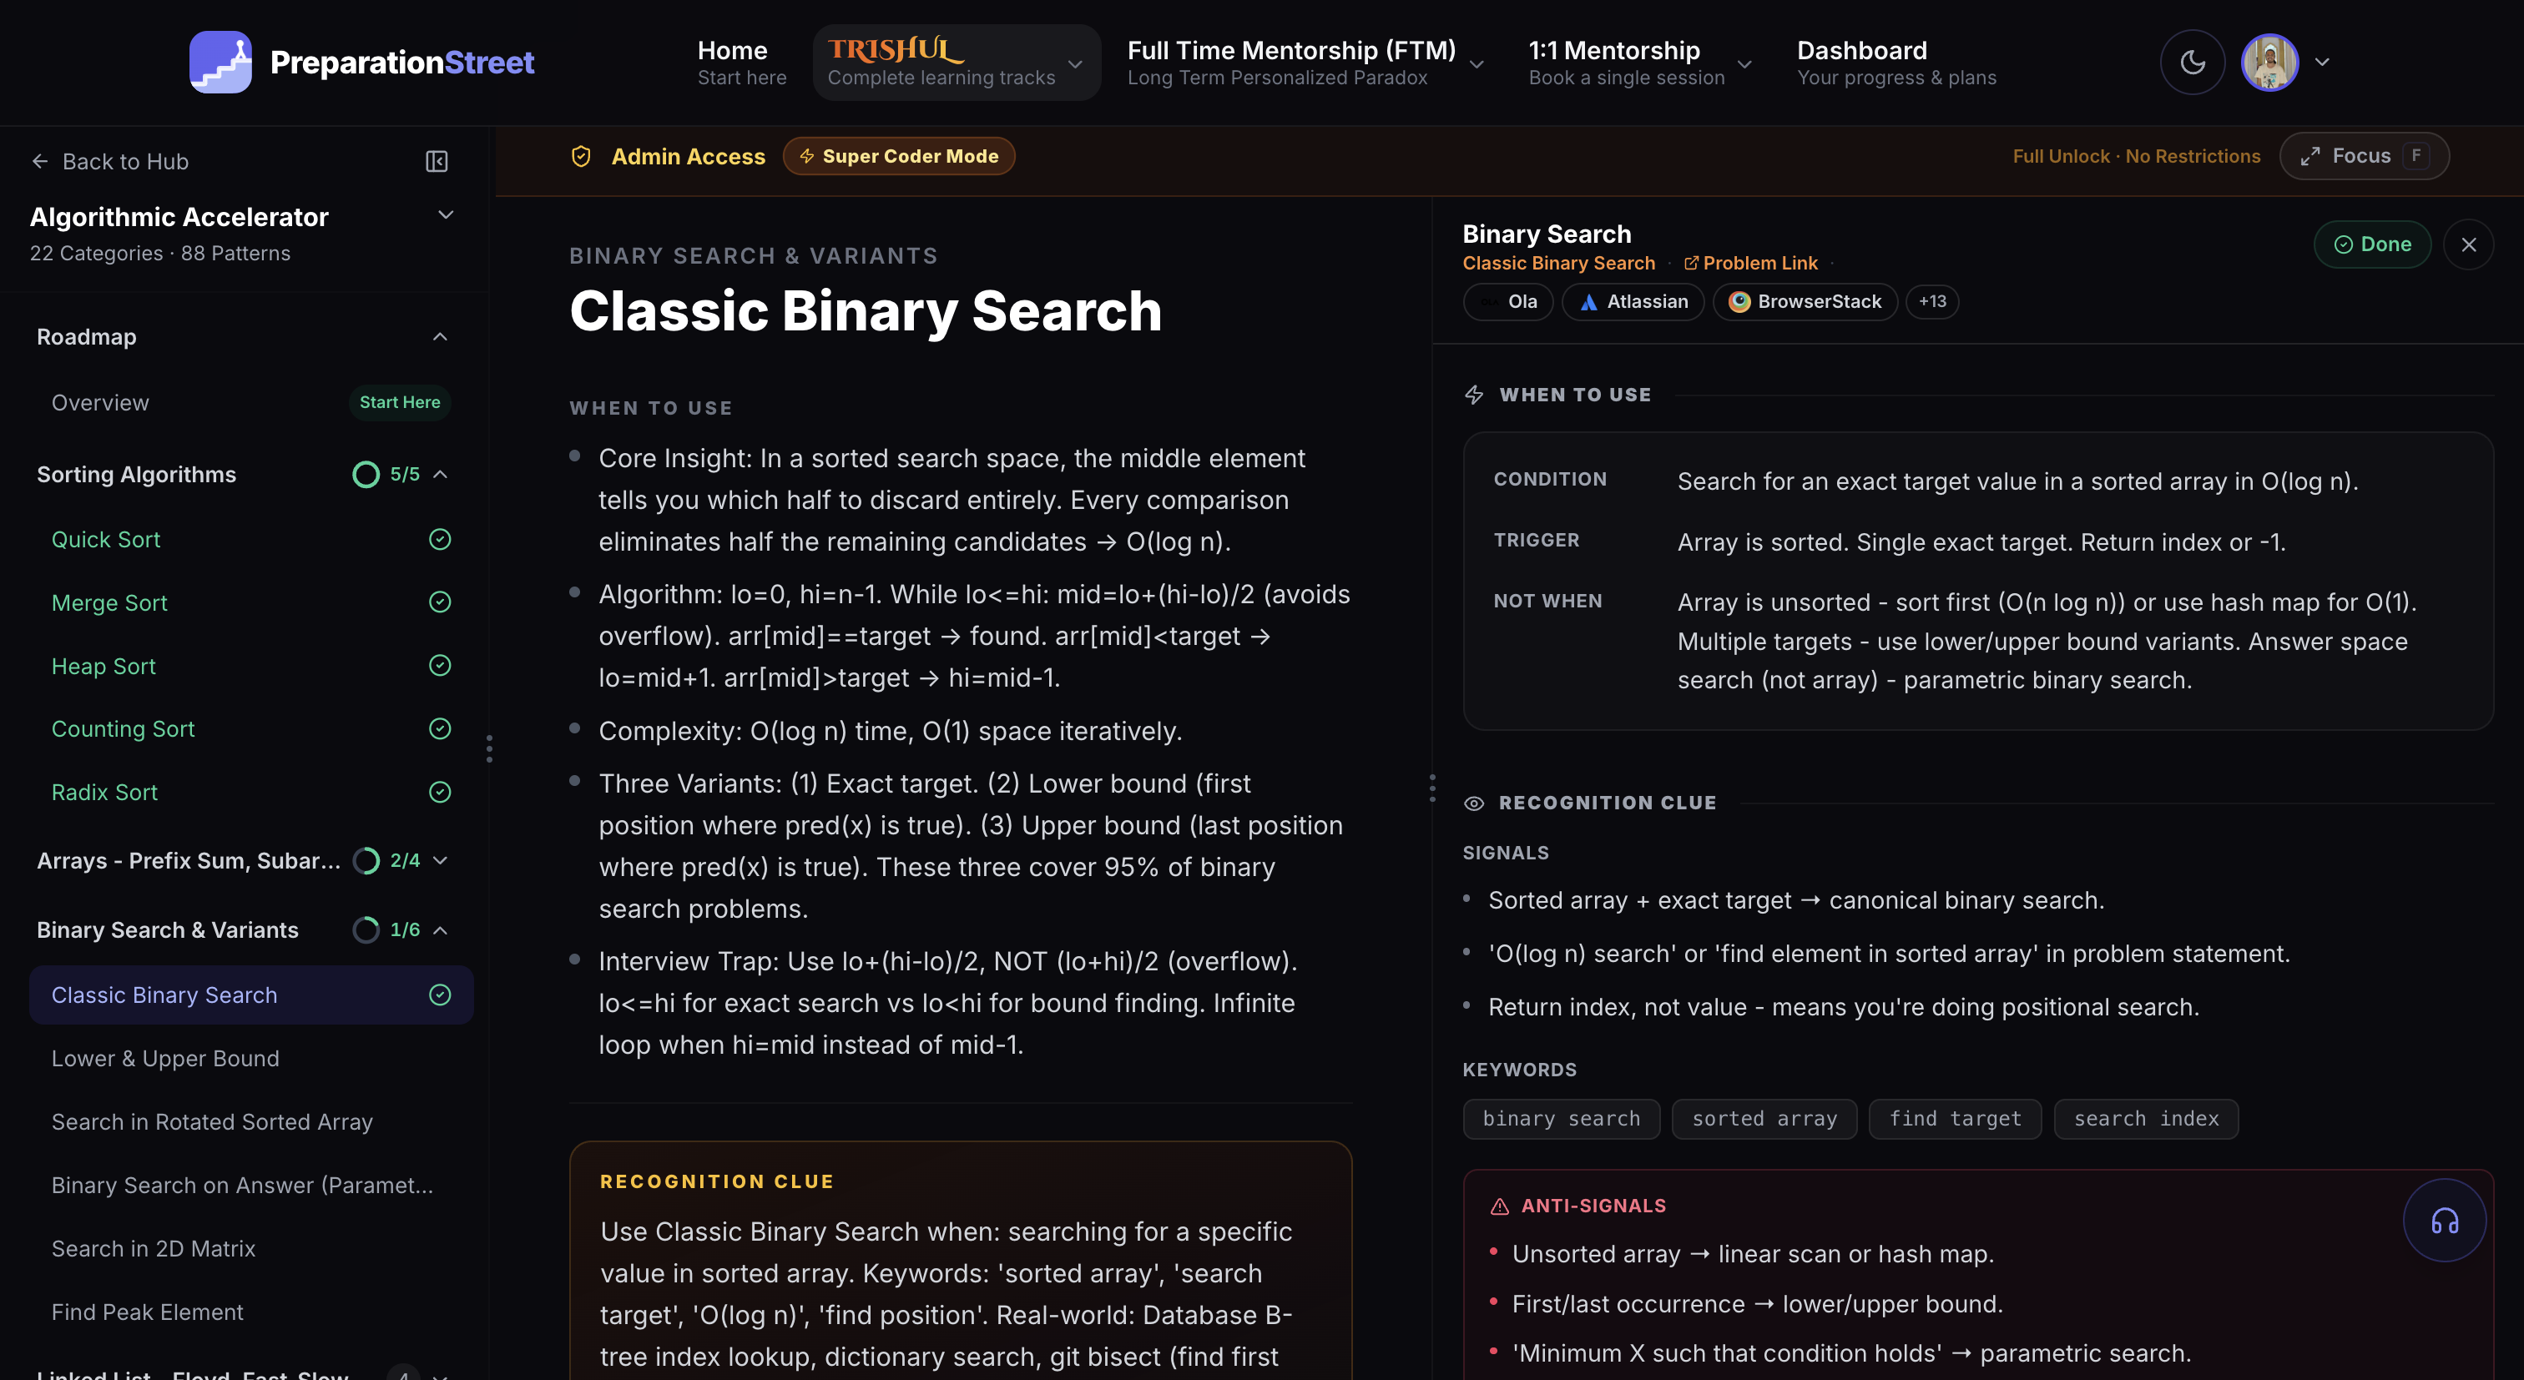Select the BrowserStack company tag

[1805, 302]
